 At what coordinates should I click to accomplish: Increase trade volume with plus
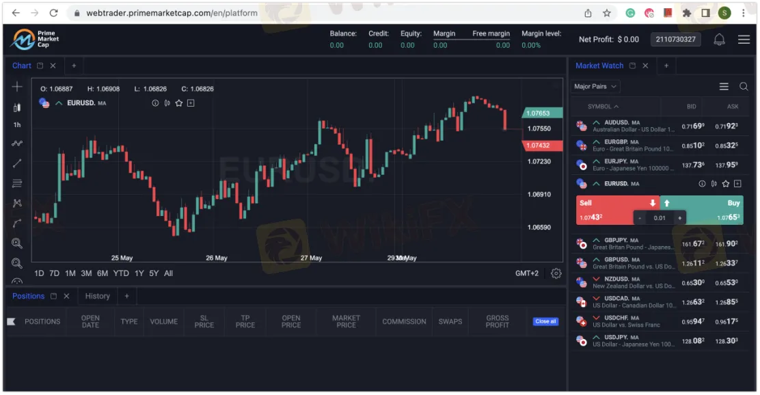pyautogui.click(x=679, y=218)
